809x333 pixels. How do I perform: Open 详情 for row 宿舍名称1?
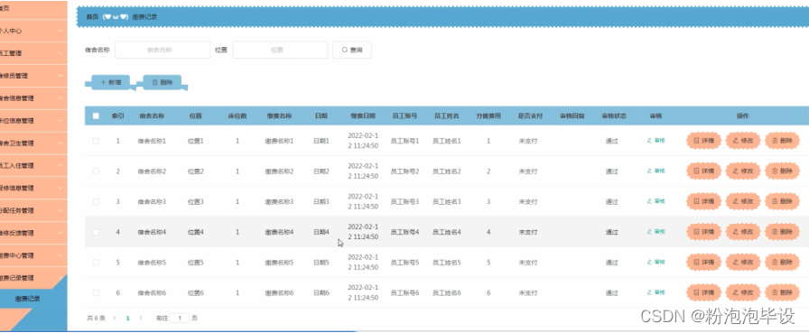click(703, 141)
